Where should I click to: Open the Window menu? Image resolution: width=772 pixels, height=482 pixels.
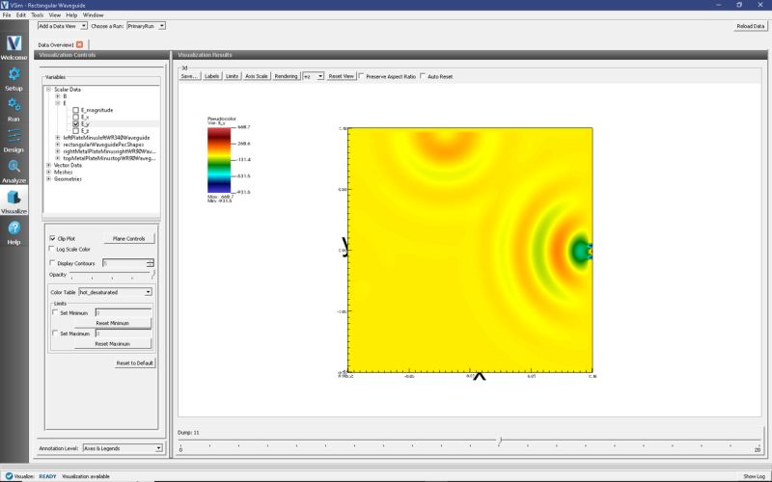(93, 15)
